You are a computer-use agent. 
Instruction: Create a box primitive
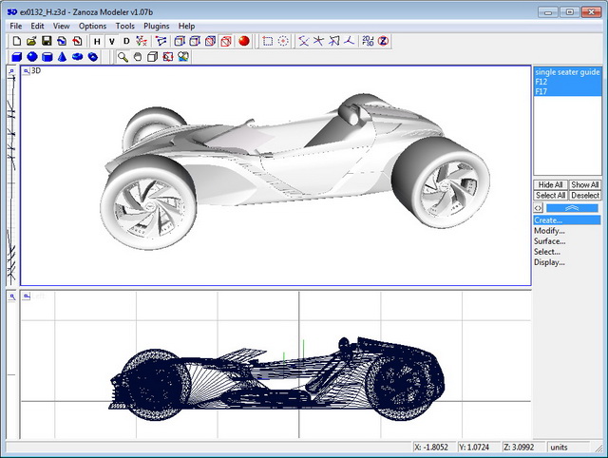17,57
